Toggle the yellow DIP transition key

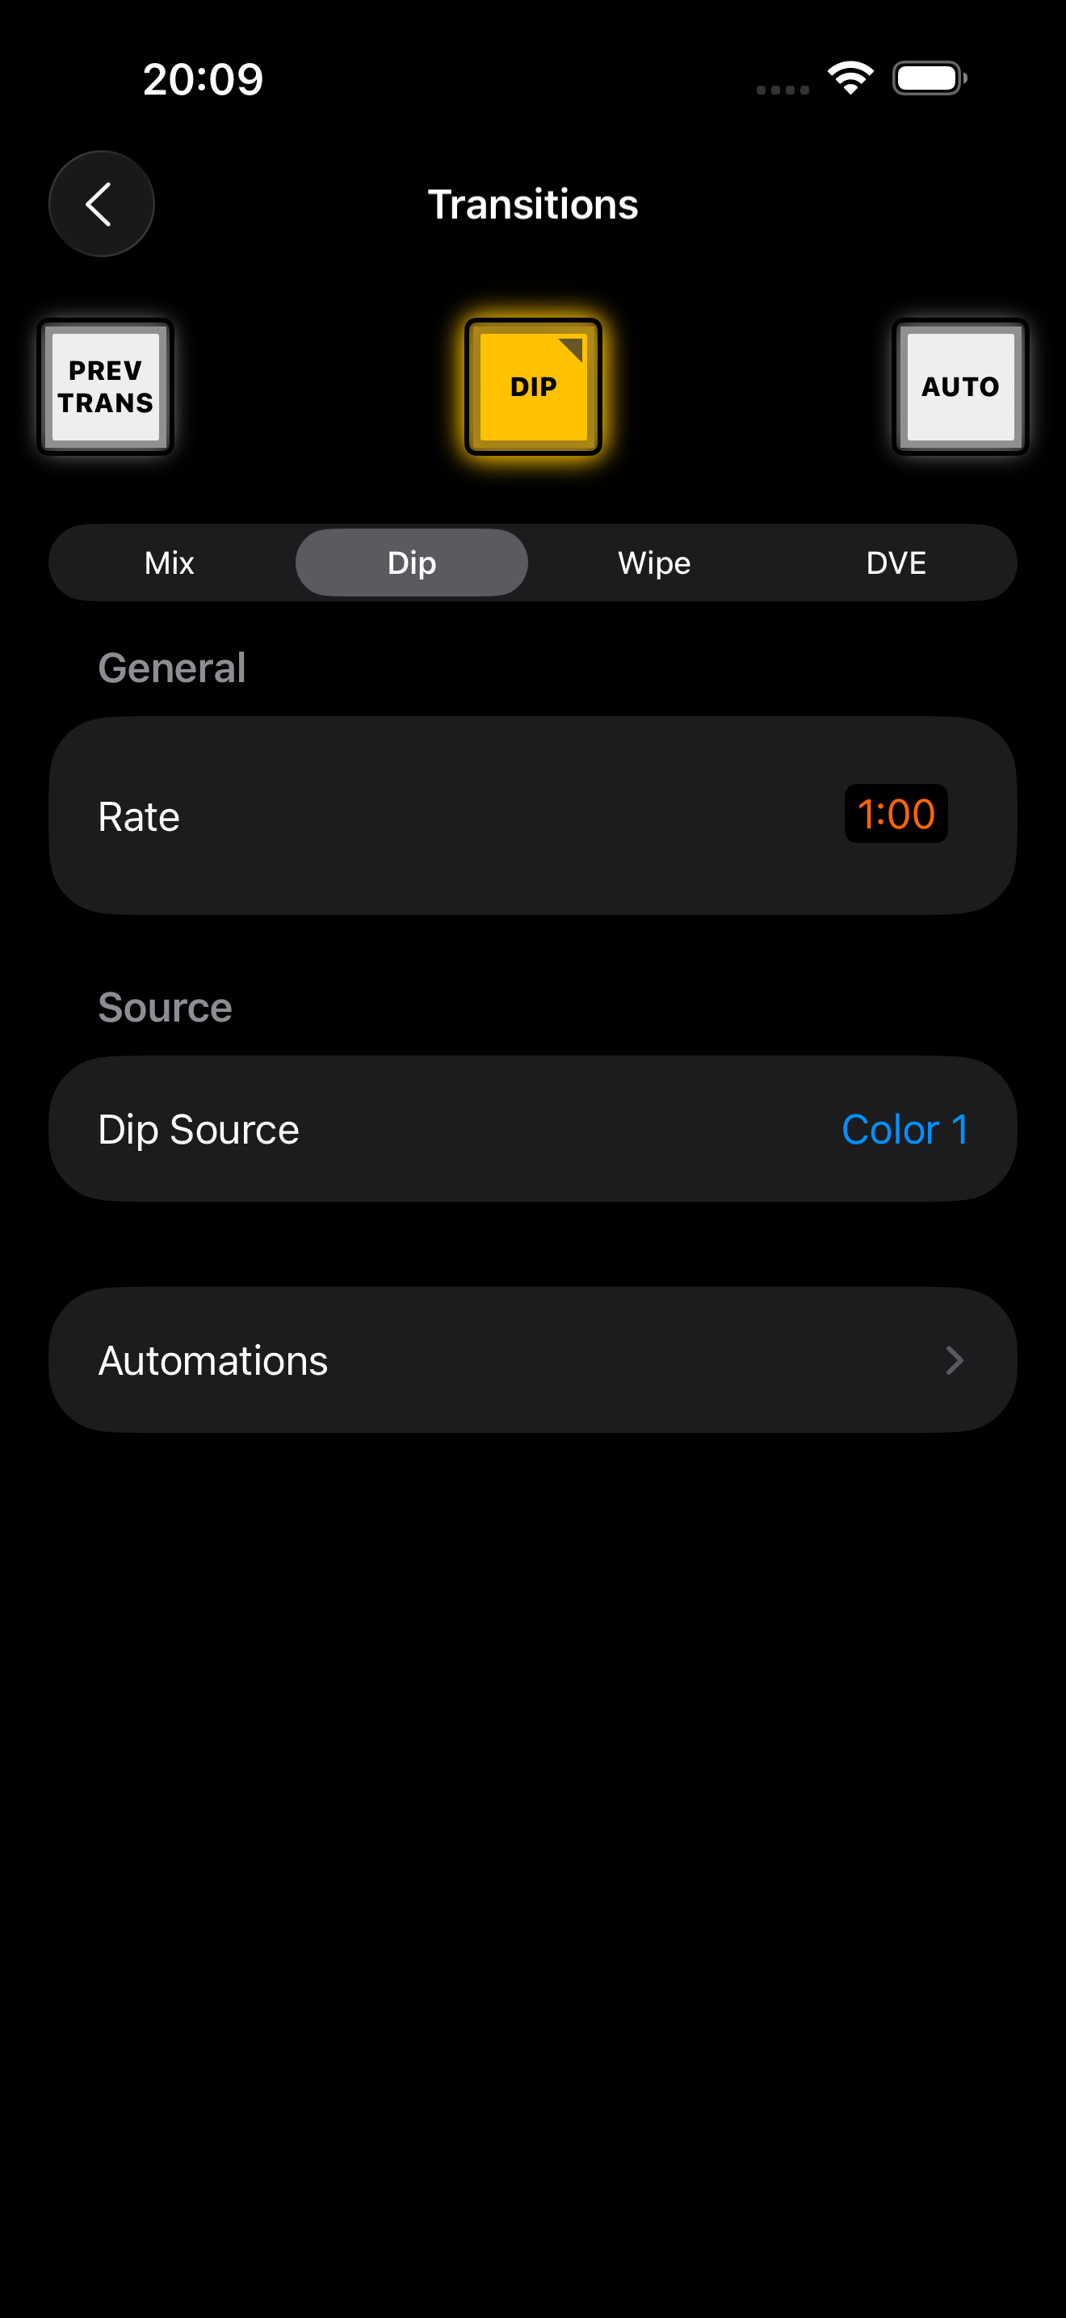[533, 387]
